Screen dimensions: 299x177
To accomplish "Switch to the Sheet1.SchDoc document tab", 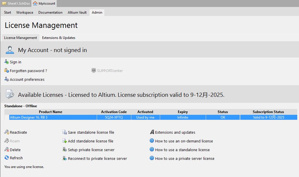I will tap(16, 3).
